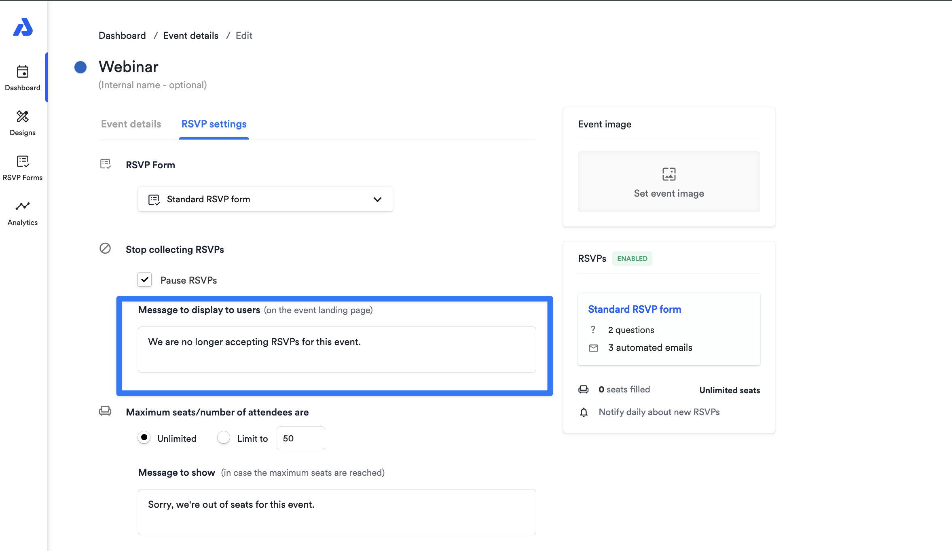Image resolution: width=952 pixels, height=551 pixels.
Task: Click the app logo icon
Action: tap(23, 27)
